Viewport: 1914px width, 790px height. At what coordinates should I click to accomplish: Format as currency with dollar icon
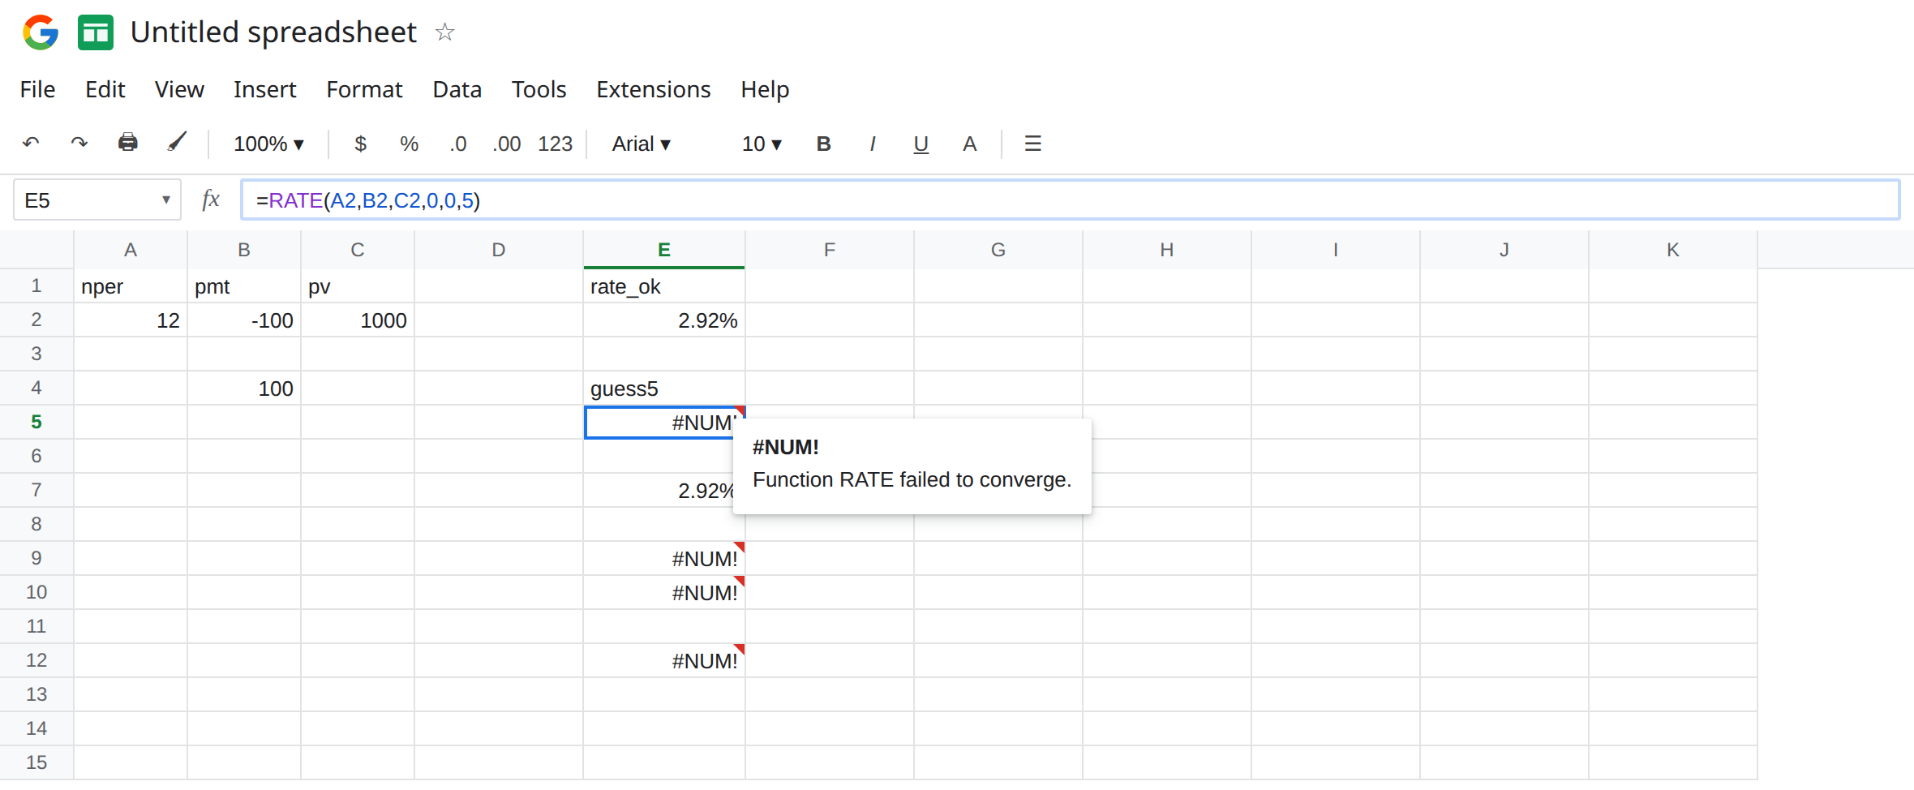pos(361,144)
